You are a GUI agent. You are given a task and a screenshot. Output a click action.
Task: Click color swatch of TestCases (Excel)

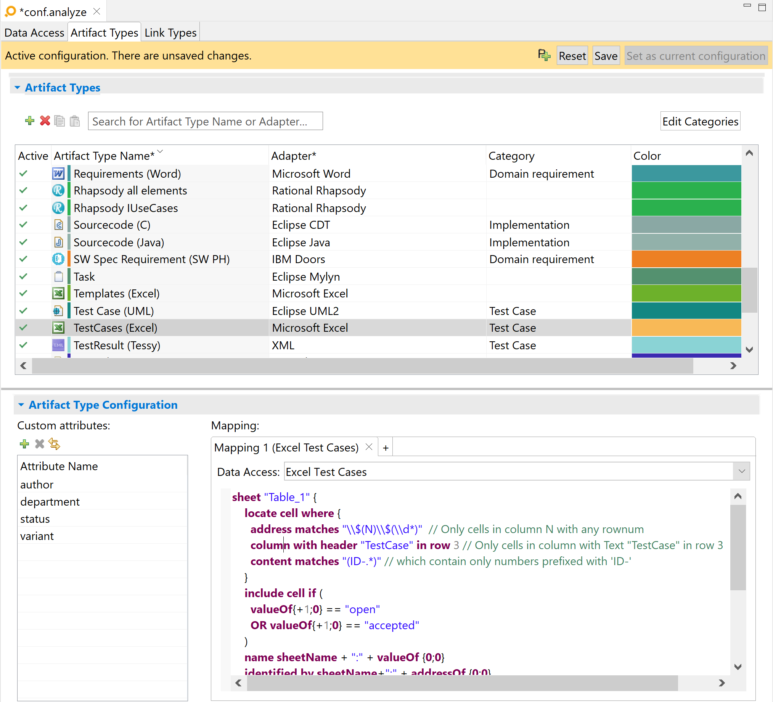click(x=686, y=328)
